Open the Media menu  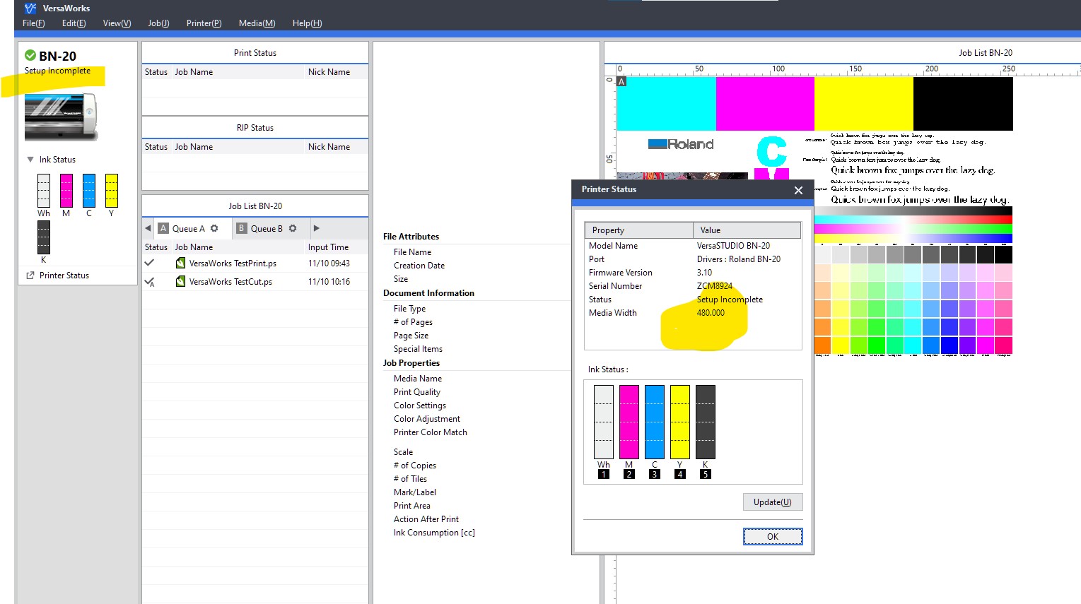[257, 23]
